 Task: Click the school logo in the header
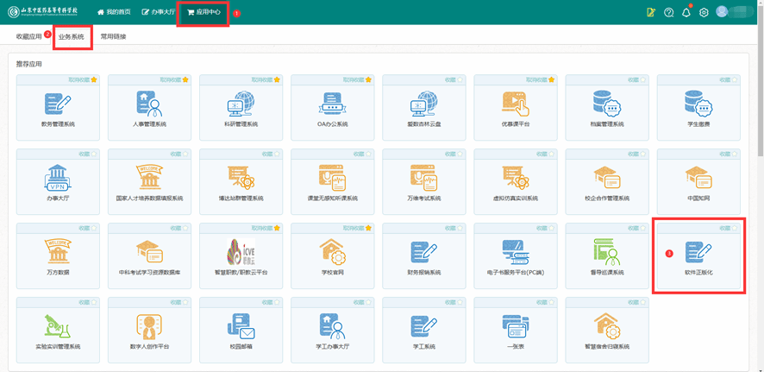pos(43,12)
